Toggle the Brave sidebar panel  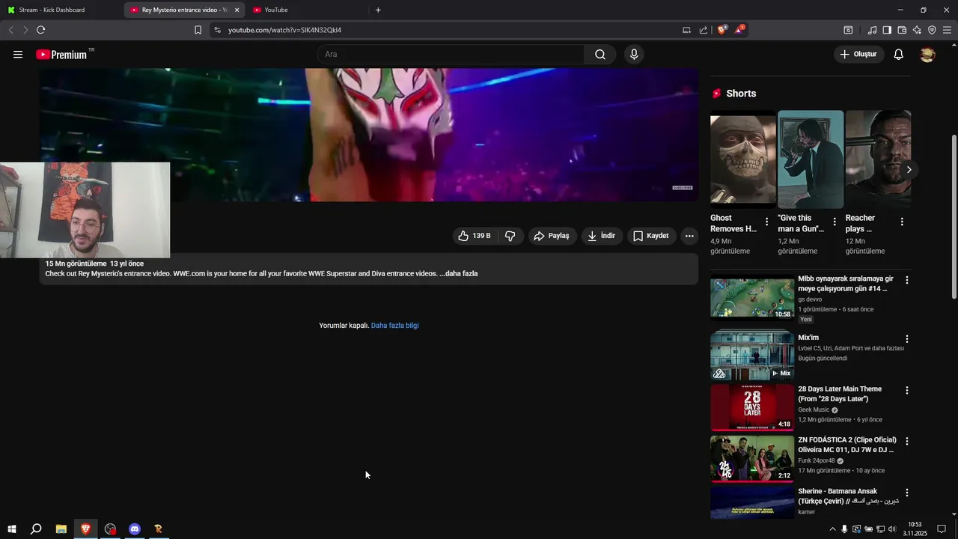pos(887,30)
